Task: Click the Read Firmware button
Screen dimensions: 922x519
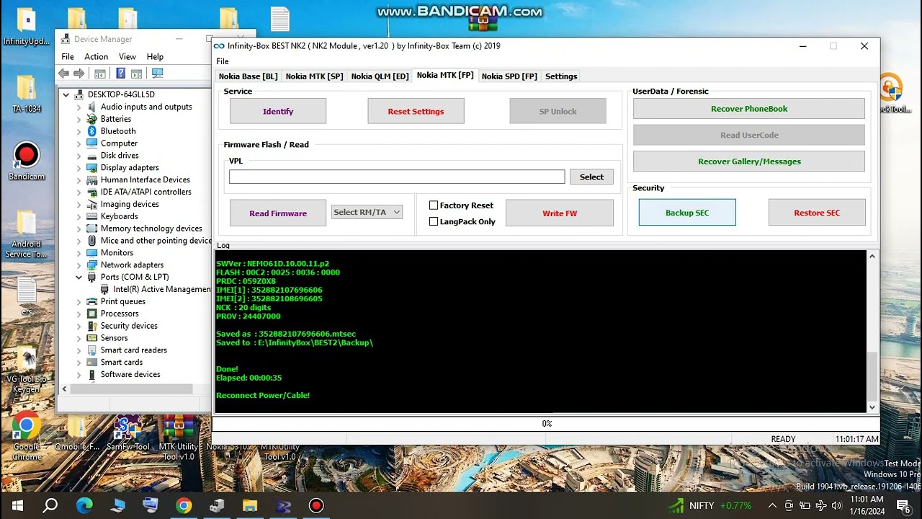Action: [x=278, y=213]
